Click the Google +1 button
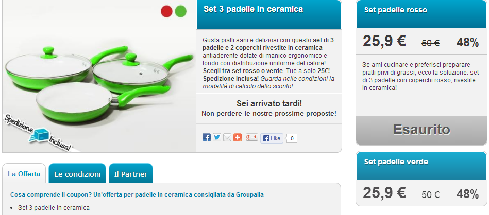The width and height of the screenshot is (489, 215). click(251, 137)
